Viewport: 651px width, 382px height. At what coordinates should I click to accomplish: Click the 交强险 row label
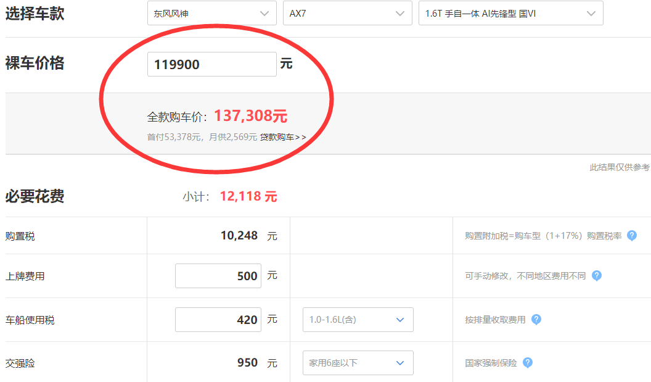coord(20,363)
